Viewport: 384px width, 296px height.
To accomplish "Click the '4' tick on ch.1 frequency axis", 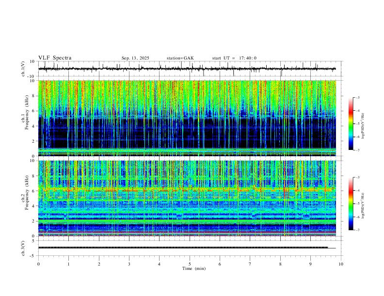I will (33, 126).
